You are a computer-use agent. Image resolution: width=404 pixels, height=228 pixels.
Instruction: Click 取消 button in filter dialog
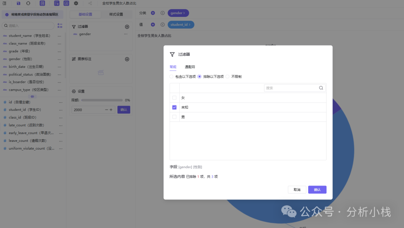tap(297, 190)
